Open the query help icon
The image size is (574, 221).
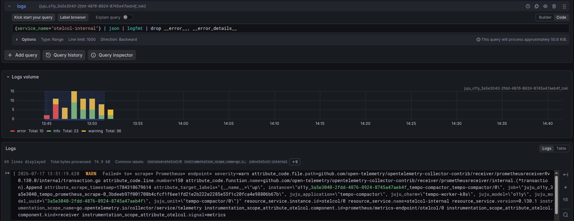click(x=528, y=6)
